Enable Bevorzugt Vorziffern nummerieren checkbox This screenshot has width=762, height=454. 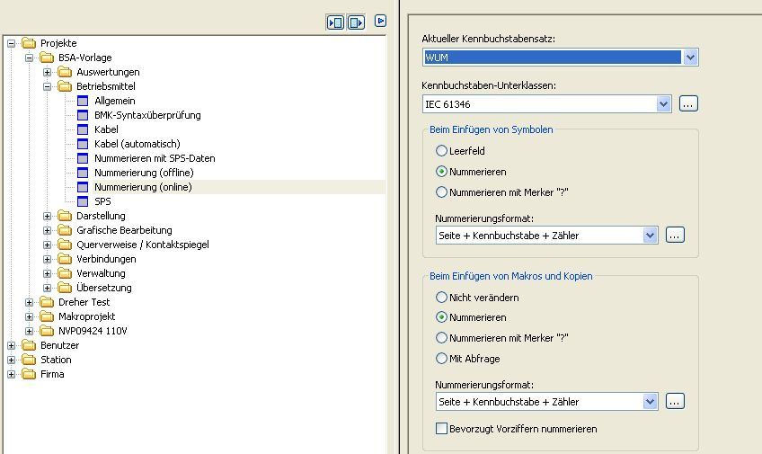tap(441, 428)
